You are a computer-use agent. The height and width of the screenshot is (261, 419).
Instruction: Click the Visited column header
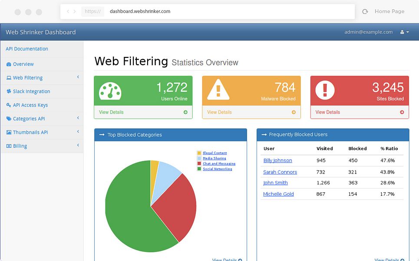pyautogui.click(x=325, y=149)
